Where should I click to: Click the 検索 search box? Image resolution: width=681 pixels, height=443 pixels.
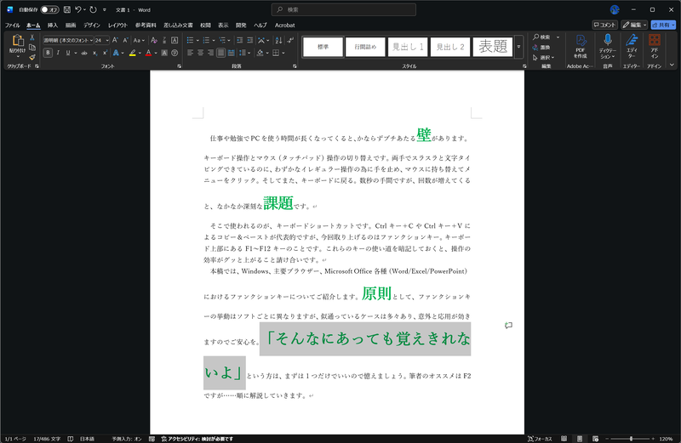click(344, 9)
